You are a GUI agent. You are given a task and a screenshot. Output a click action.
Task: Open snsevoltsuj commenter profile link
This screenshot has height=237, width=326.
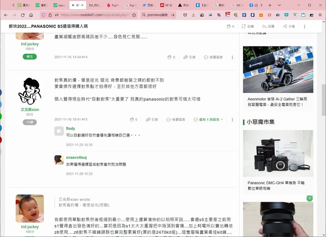coord(77,158)
